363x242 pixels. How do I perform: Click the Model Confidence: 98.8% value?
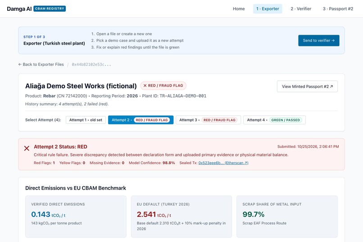(x=152, y=163)
